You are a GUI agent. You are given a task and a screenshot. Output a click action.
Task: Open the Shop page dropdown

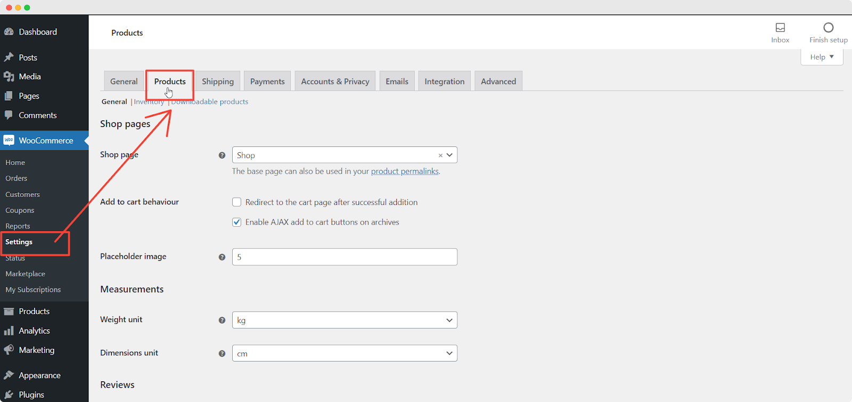tap(345, 155)
